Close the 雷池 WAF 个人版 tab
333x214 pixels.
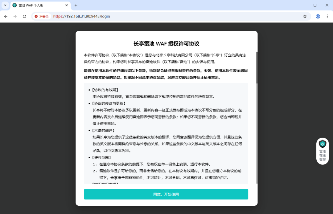67,5
